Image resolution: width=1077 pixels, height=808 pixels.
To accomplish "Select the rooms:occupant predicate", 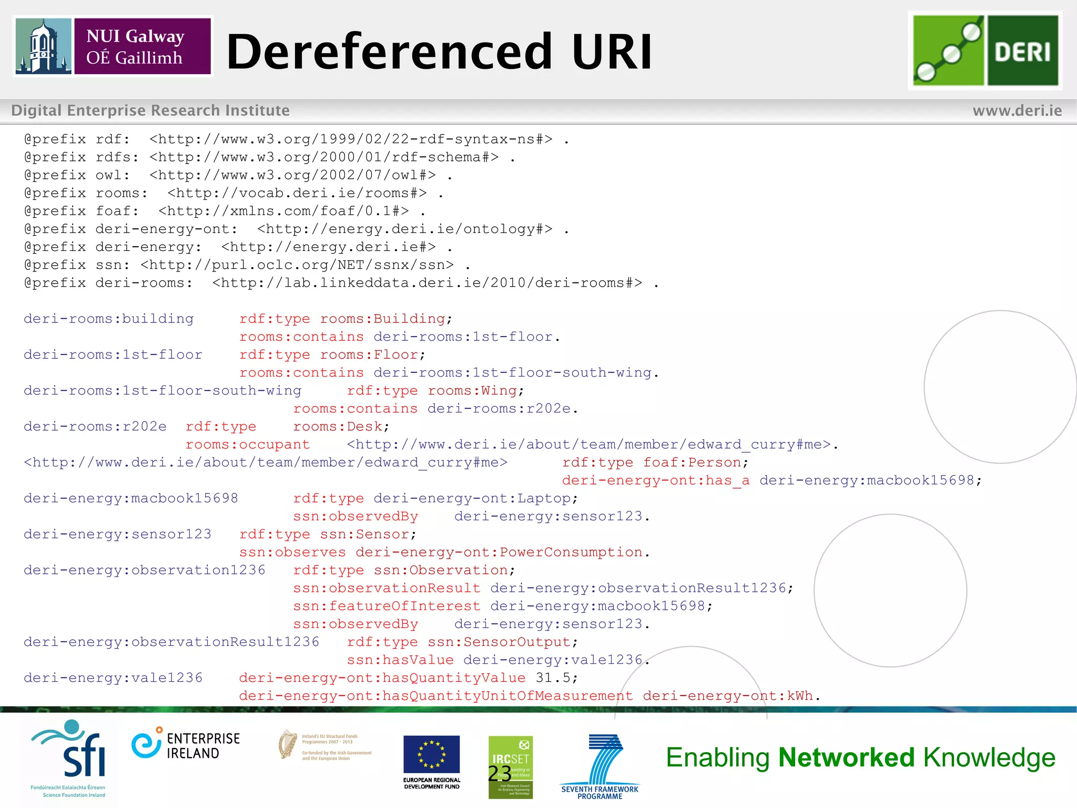I will 248,445.
